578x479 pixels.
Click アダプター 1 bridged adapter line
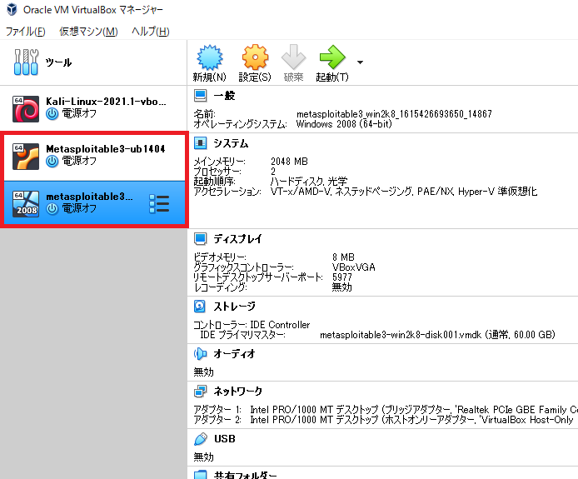(386, 410)
